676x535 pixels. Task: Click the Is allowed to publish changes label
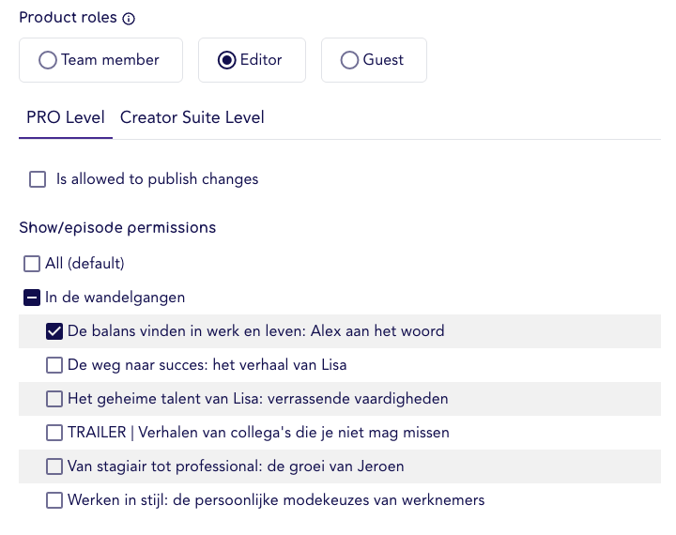click(158, 179)
